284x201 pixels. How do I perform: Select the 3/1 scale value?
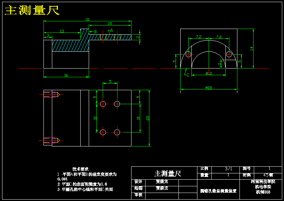click(x=228, y=169)
